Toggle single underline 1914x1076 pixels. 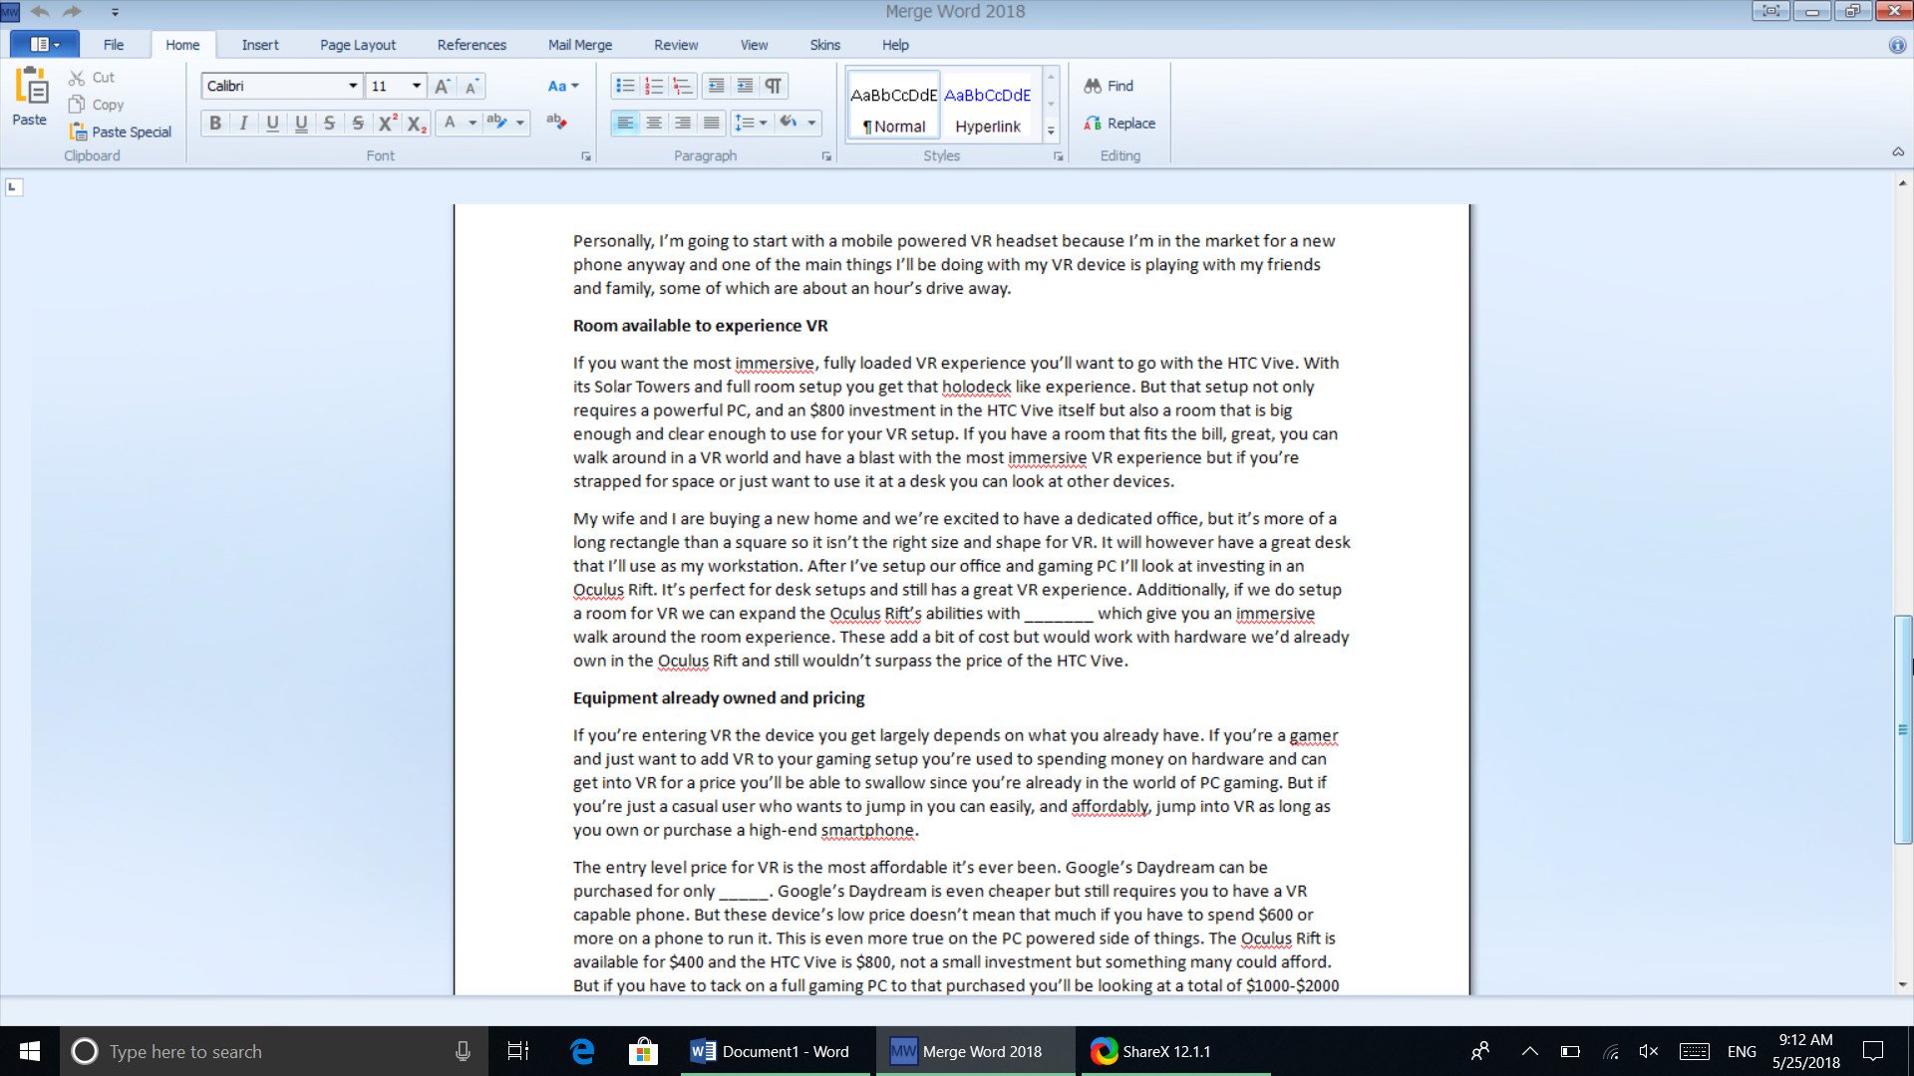pos(272,123)
